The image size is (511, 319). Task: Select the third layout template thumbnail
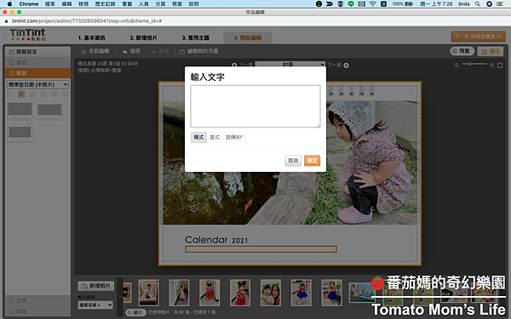(20, 134)
